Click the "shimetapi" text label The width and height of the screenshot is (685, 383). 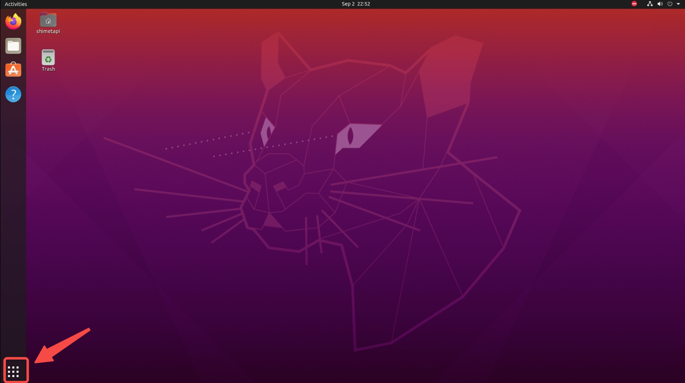pos(48,31)
